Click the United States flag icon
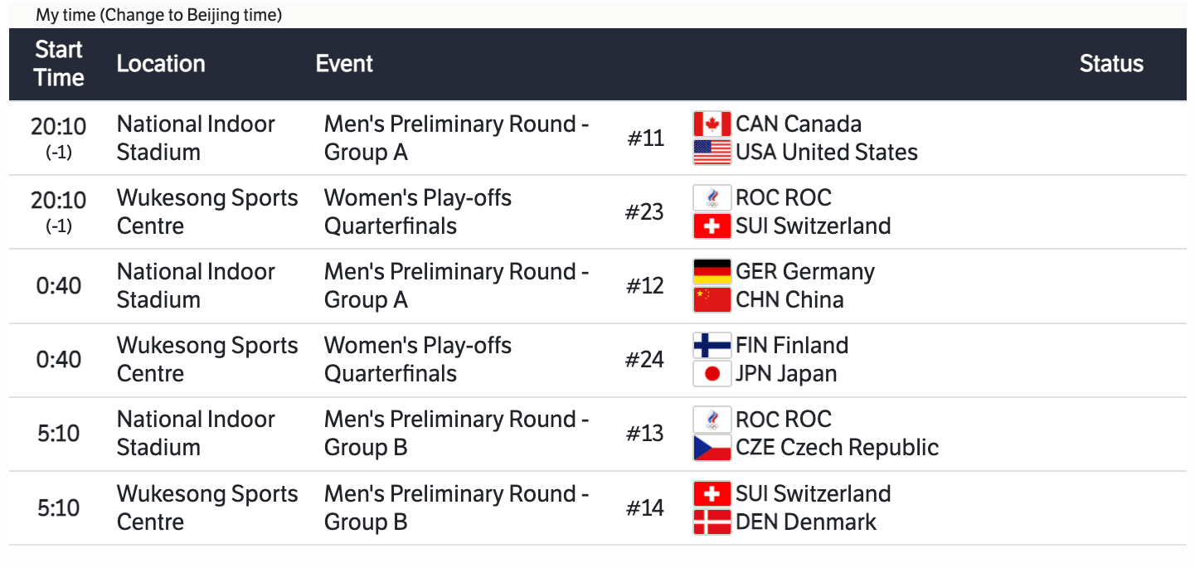Viewport: 1195px width, 568px height. click(712, 153)
